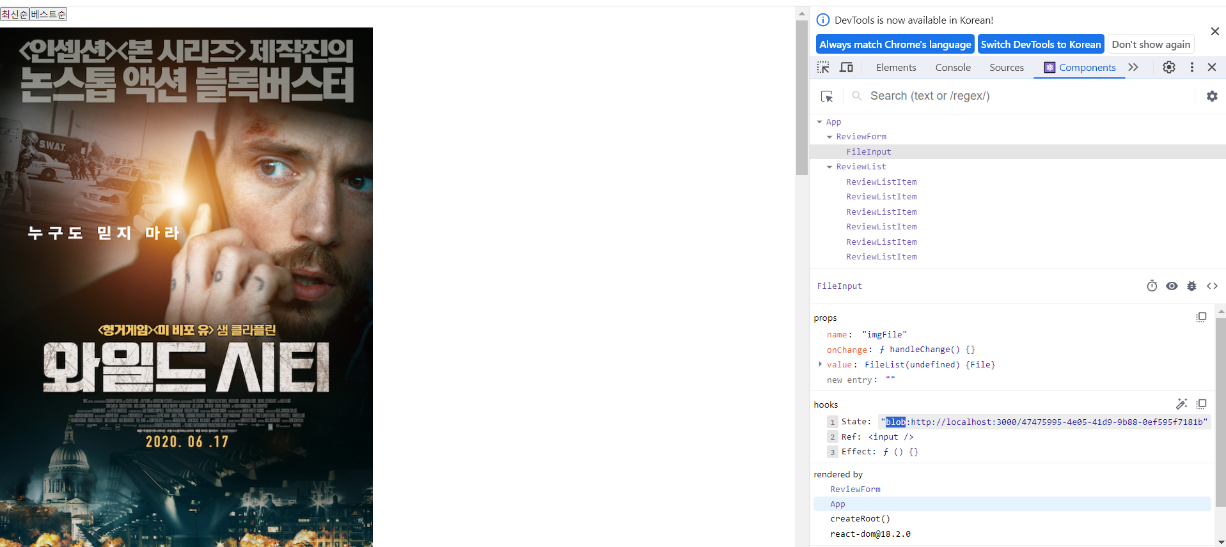The height and width of the screenshot is (547, 1226).
Task: Click the parse hook names wand icon
Action: tap(1181, 404)
